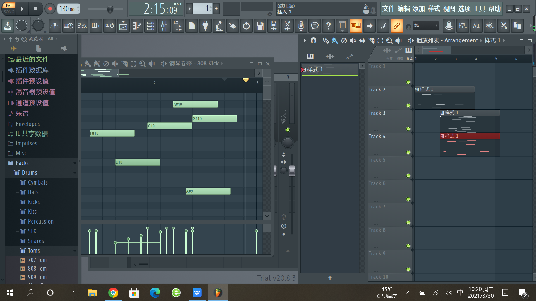Click Add Track button at bottom
Screen dimensions: 536x301
coord(329,278)
